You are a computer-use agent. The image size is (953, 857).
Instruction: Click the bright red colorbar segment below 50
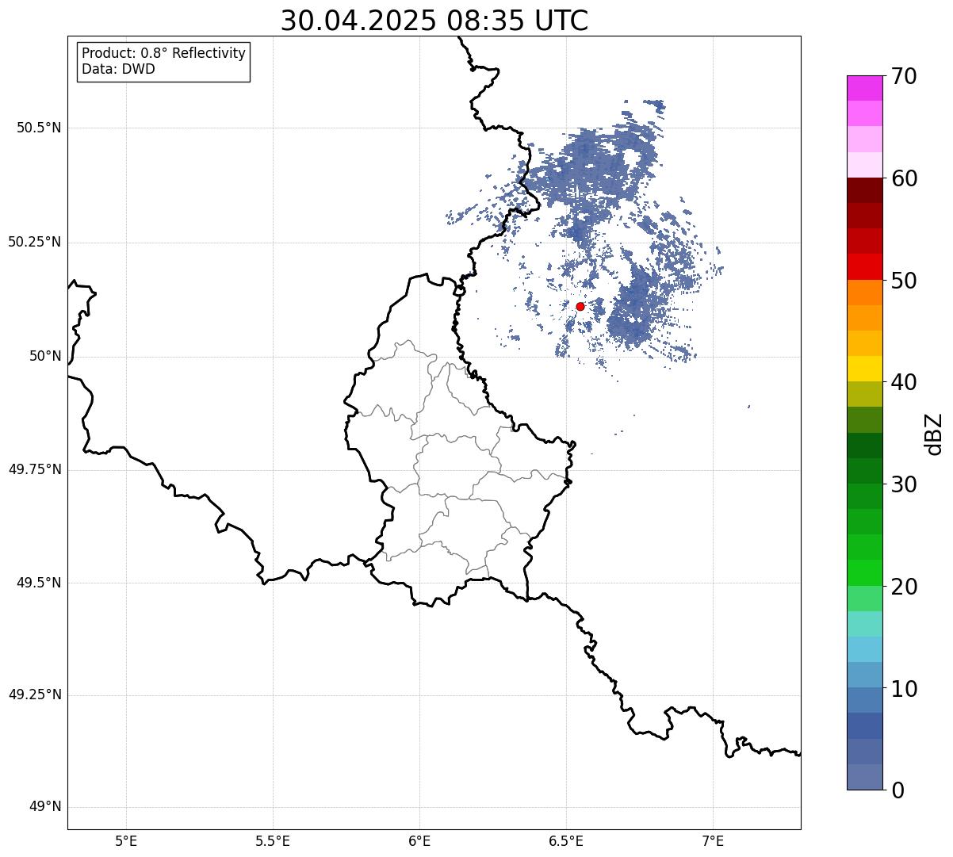point(865,266)
